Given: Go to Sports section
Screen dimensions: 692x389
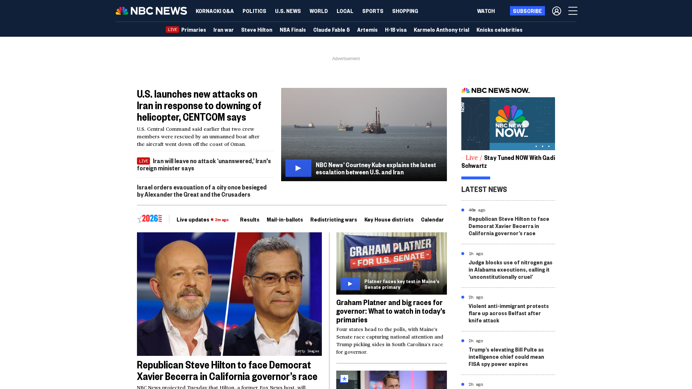Looking at the screenshot, I should coord(373,11).
